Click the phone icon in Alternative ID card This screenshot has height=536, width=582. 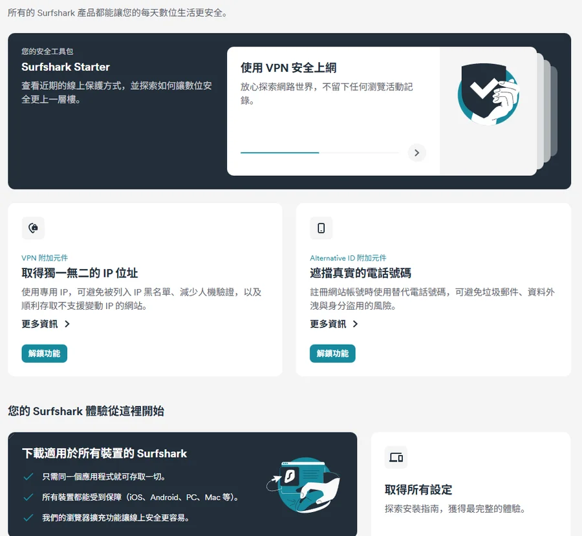321,228
